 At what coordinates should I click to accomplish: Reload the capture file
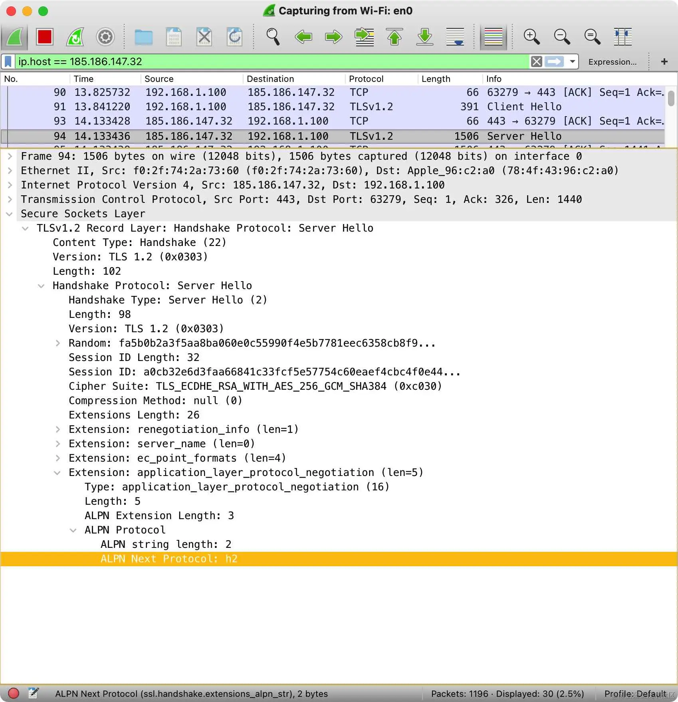234,37
